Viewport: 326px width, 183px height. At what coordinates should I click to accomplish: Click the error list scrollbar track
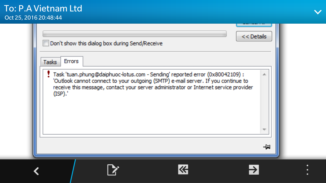[264, 102]
